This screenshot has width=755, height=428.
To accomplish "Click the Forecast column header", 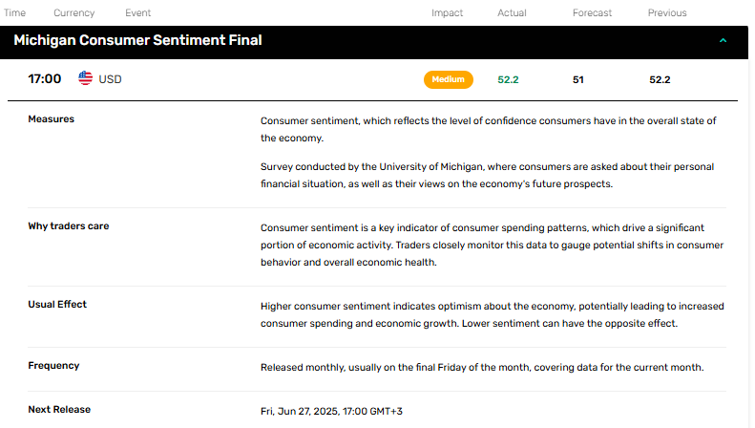I will coord(592,13).
